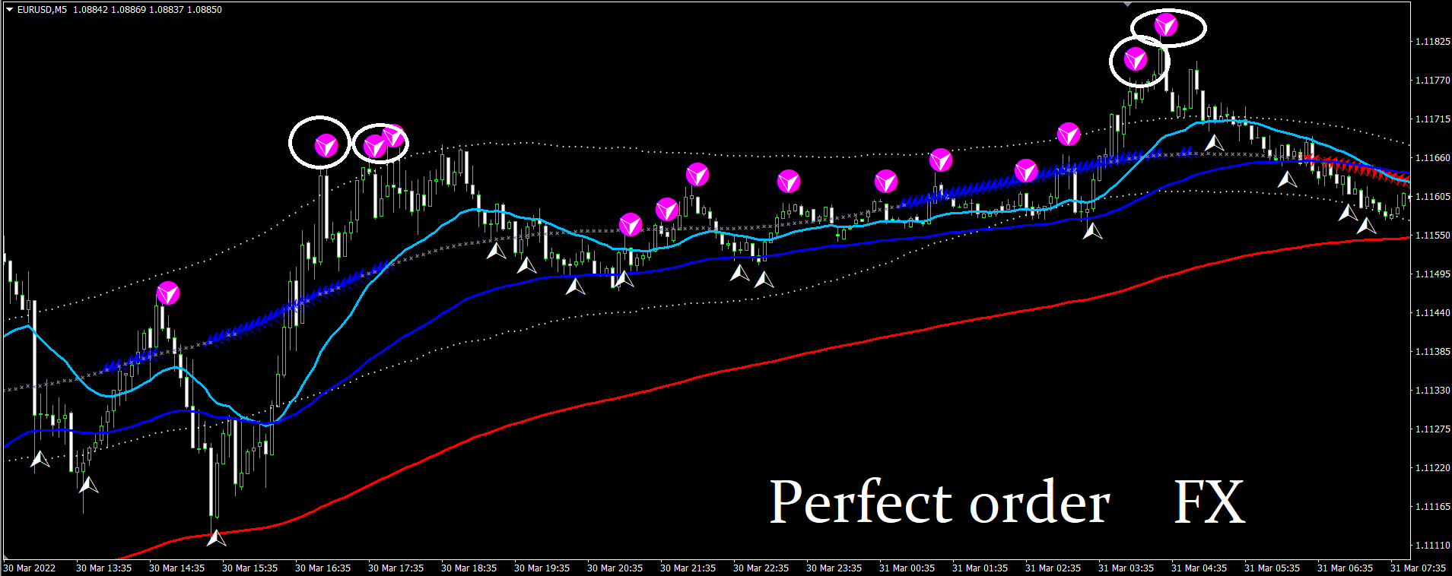Click the 1.11770 price scale label
Viewport: 1452px width, 576px height.
pos(1432,81)
